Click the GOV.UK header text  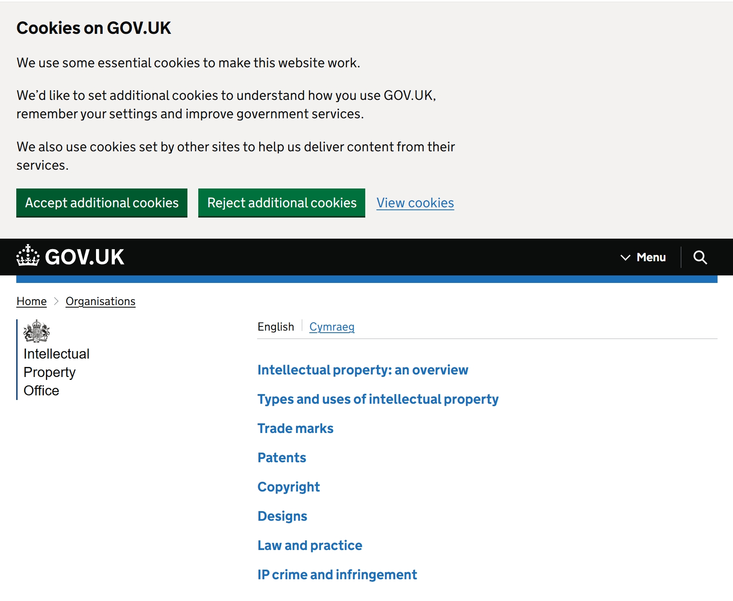[x=84, y=257]
